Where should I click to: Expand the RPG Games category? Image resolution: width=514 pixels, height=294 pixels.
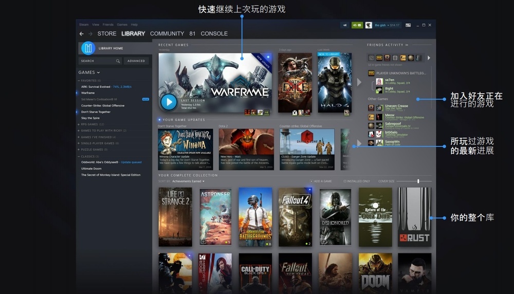[79, 124]
